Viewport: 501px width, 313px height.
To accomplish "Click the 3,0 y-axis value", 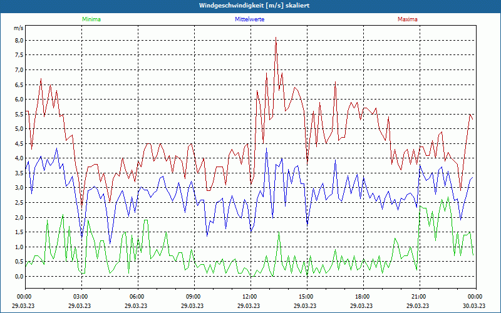I will [x=19, y=188].
